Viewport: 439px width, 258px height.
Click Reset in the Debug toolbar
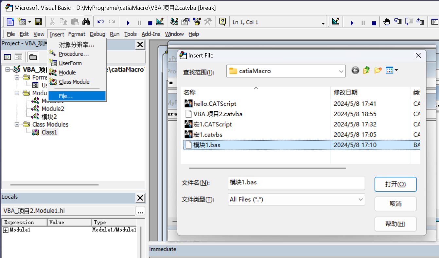click(x=374, y=23)
